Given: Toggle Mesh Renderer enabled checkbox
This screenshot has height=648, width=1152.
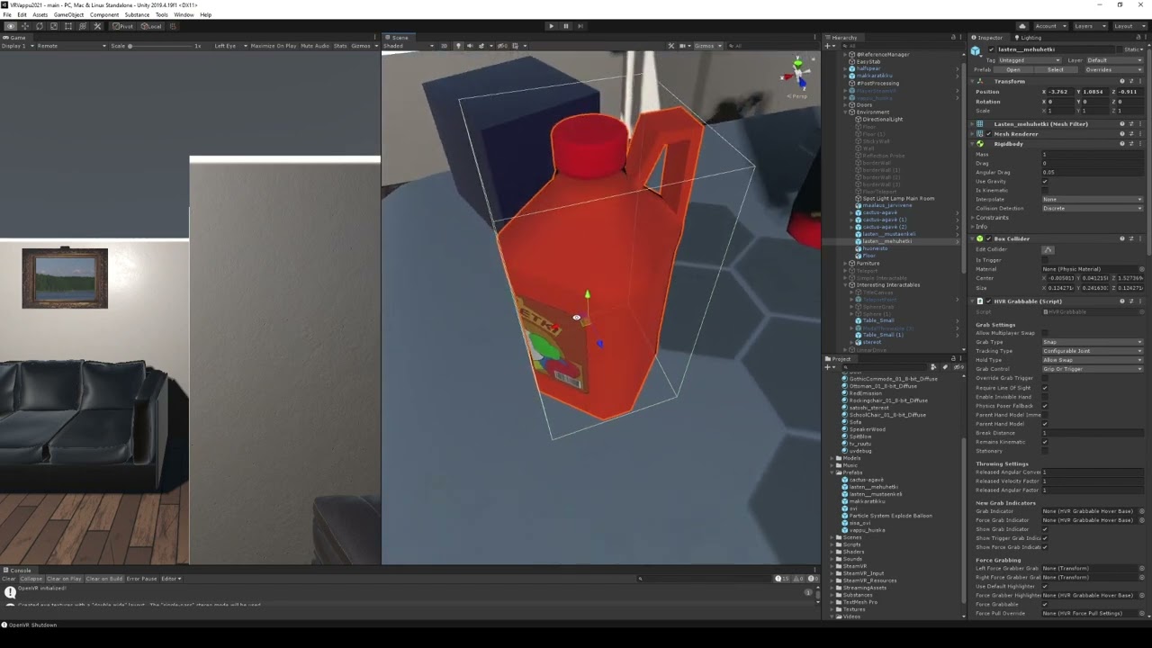Looking at the screenshot, I should [988, 134].
